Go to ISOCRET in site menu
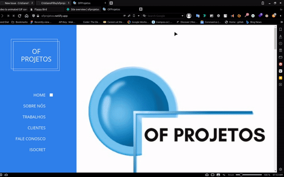This screenshot has height=177, width=284. tap(37, 150)
